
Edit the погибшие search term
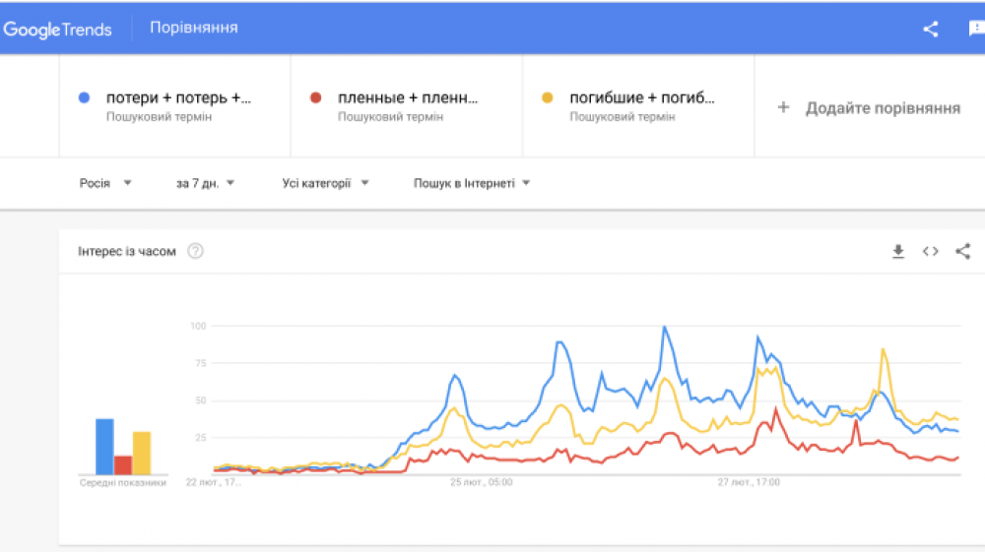tap(641, 98)
